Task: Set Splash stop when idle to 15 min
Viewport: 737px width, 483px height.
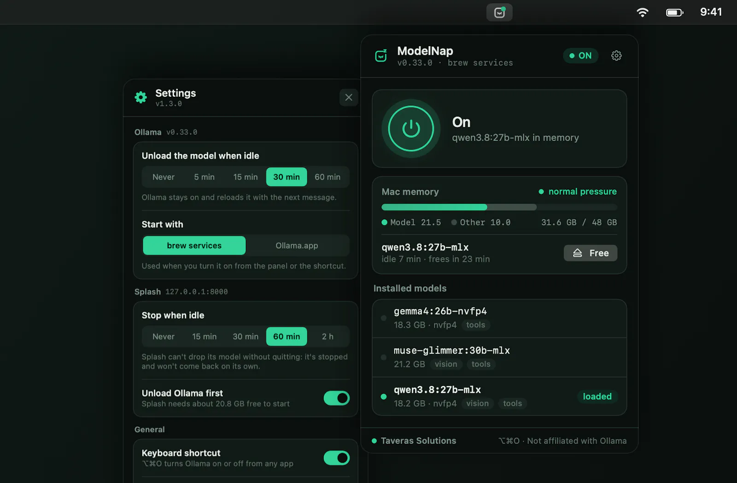Action: [x=204, y=337]
